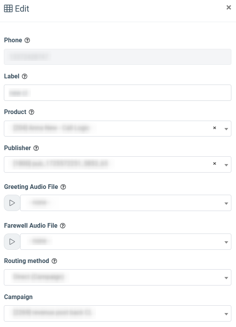Click the Greeting Audio File help icon
This screenshot has height=327, width=236.
[63, 187]
